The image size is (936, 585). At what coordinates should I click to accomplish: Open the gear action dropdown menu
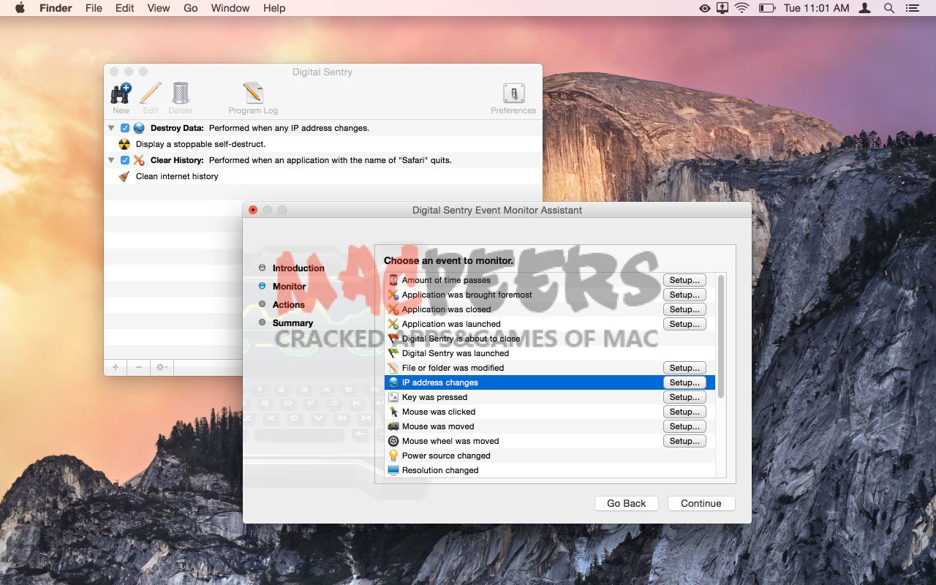coord(161,367)
